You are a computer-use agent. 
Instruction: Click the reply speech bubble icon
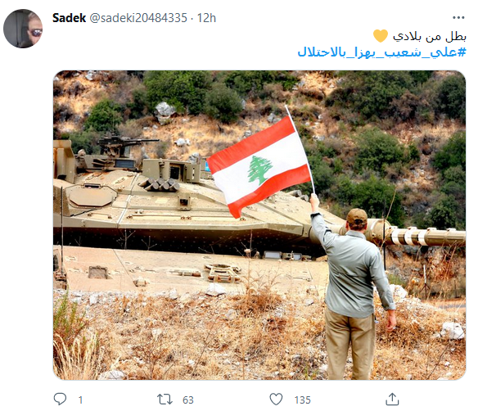pyautogui.click(x=60, y=399)
